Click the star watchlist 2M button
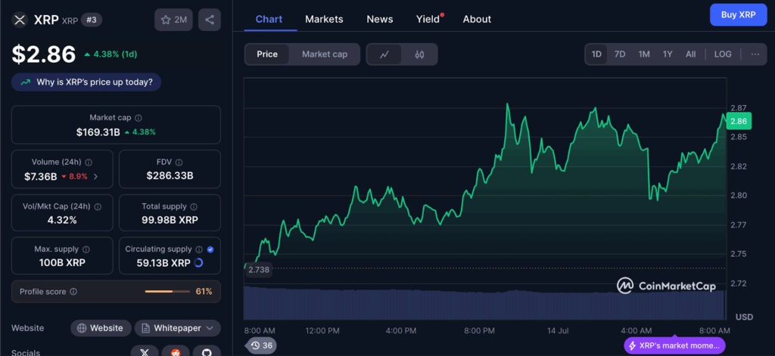The width and height of the screenshot is (775, 356). click(x=174, y=20)
